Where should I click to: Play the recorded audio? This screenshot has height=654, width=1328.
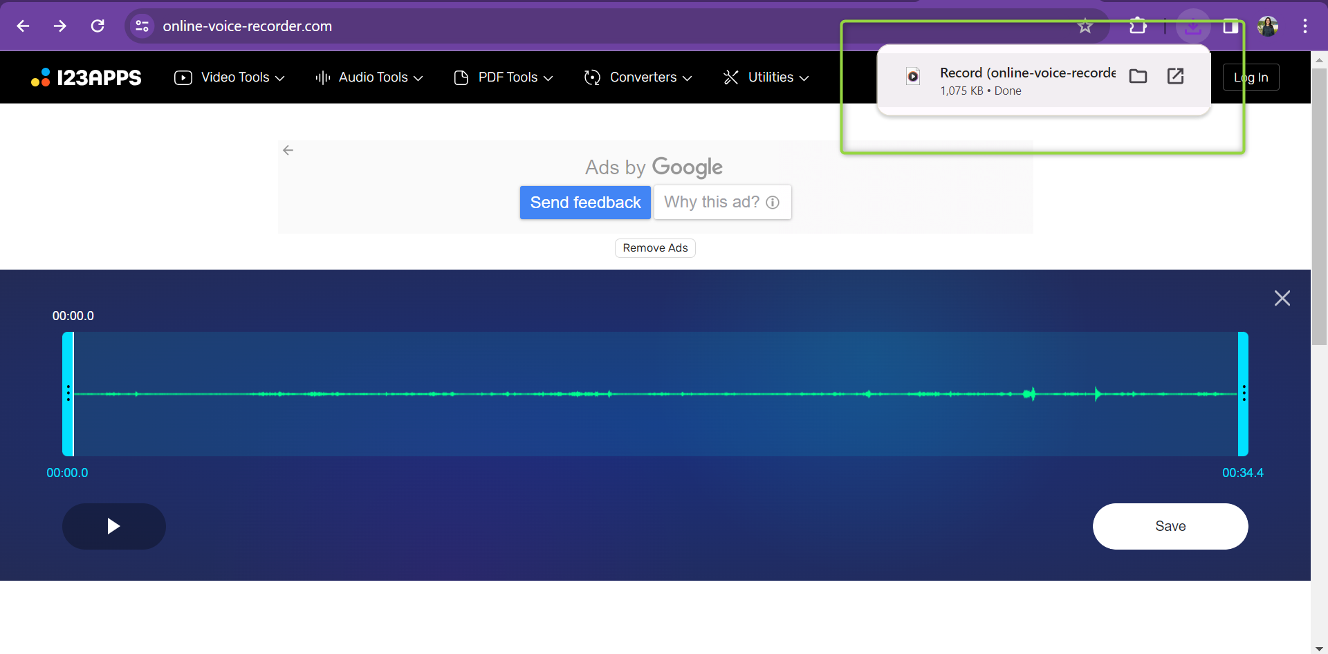point(114,526)
